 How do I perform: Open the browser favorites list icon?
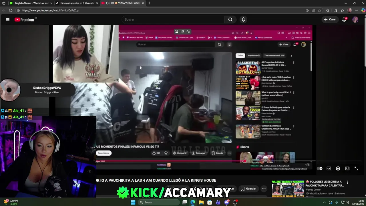pos(342,10)
